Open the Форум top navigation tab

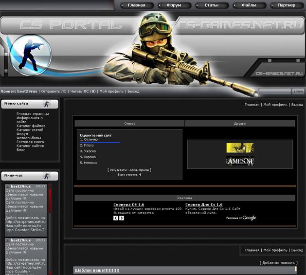click(174, 5)
